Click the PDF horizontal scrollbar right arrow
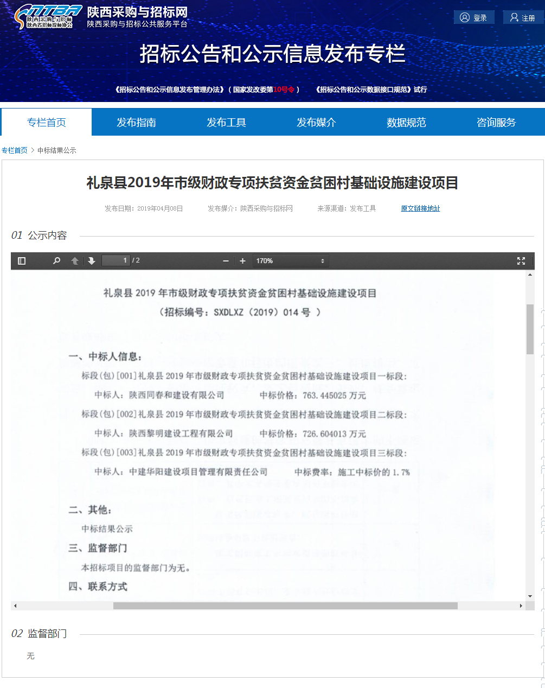 [x=521, y=606]
